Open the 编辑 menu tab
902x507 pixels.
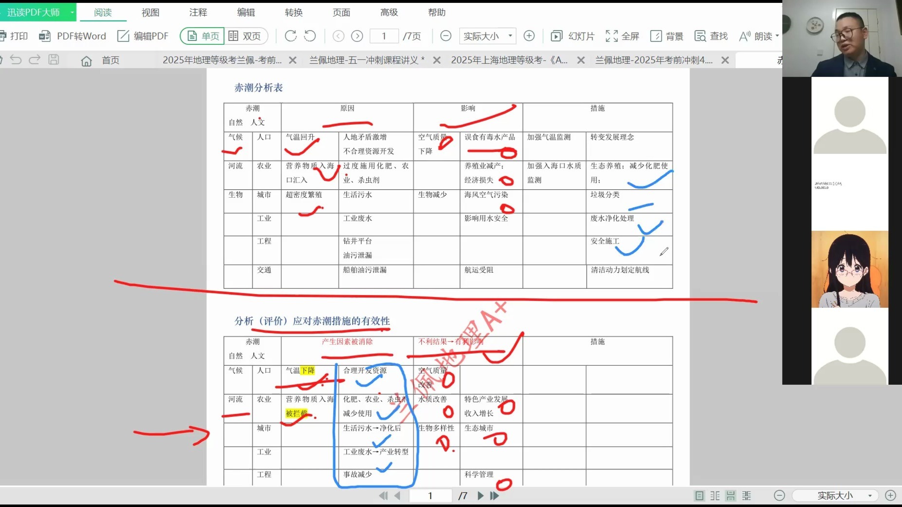coord(246,13)
